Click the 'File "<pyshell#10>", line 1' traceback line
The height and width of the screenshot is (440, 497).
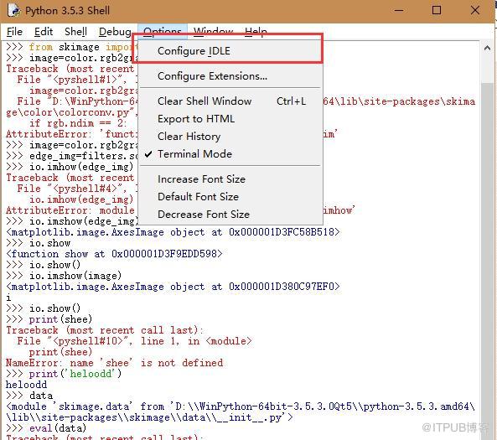[135, 341]
